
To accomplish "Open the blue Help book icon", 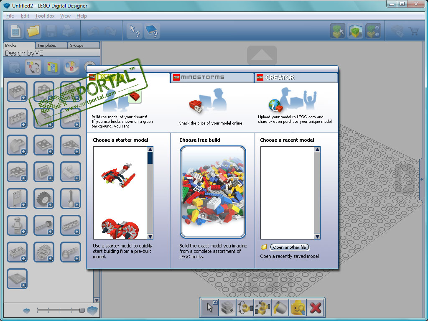I will coord(152,31).
